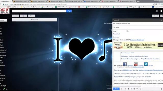163x91 pixels.
Task: Click the hangouts chat bubble icon
Action: tap(4, 89)
